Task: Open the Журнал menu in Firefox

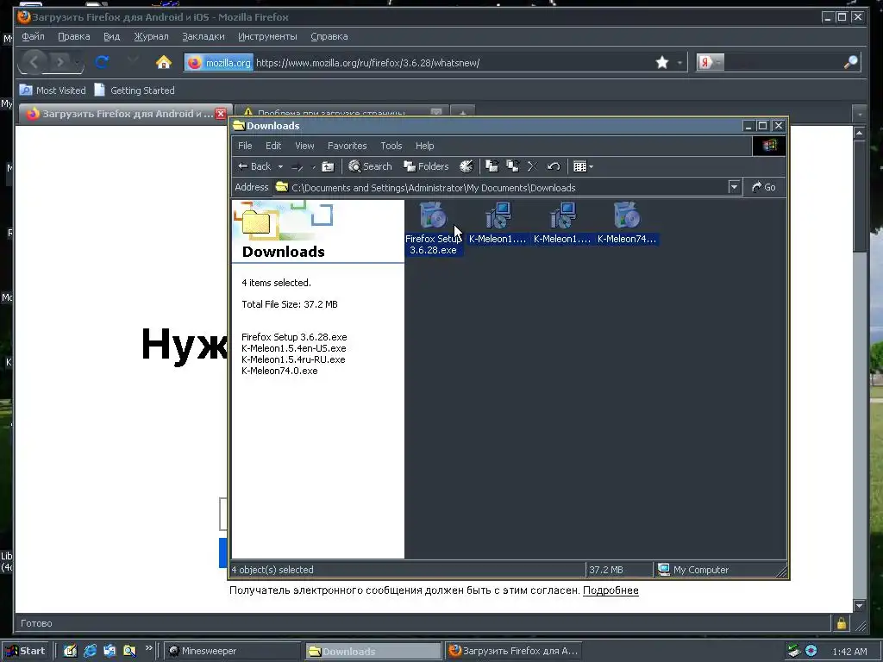Action: 151,36
